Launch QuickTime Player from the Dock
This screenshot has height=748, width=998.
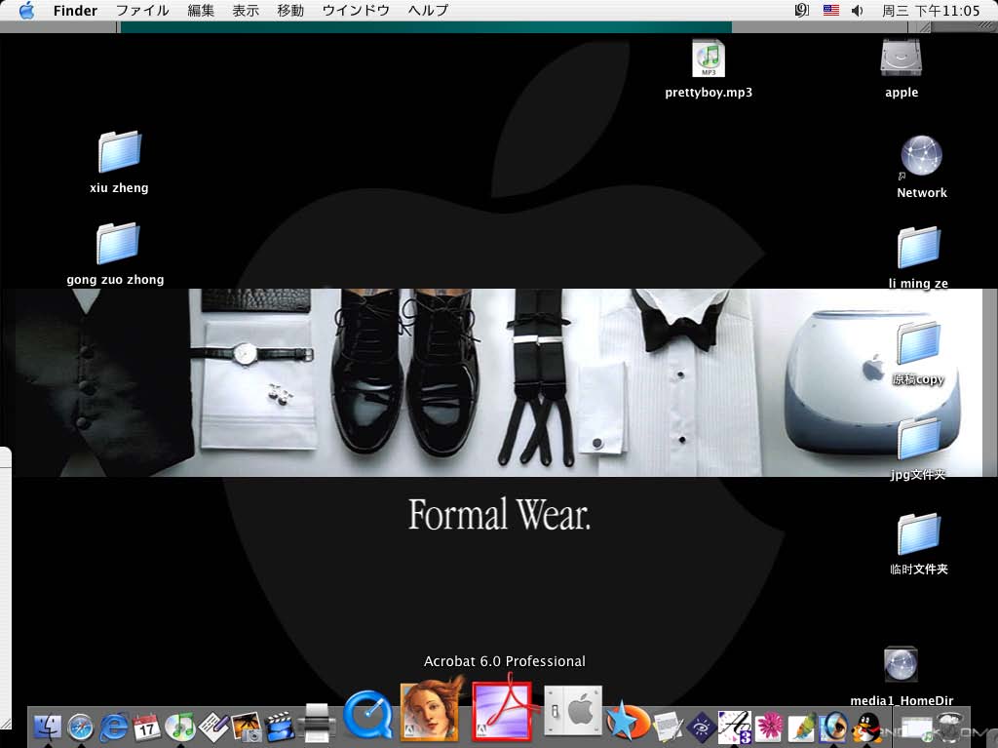367,716
